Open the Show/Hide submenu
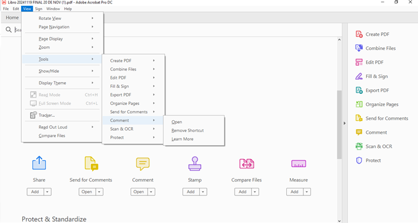 pyautogui.click(x=62, y=71)
